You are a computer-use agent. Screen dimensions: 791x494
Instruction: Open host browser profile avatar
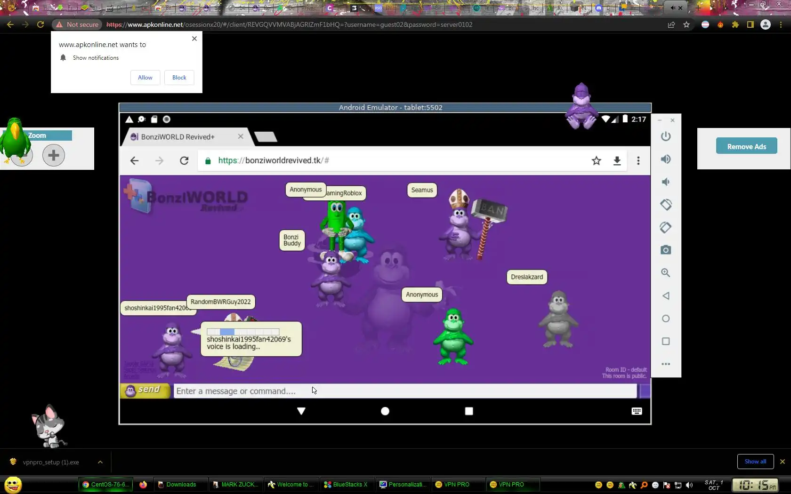[766, 24]
